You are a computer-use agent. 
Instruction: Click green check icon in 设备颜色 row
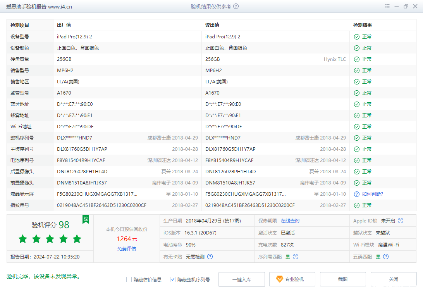pos(357,48)
